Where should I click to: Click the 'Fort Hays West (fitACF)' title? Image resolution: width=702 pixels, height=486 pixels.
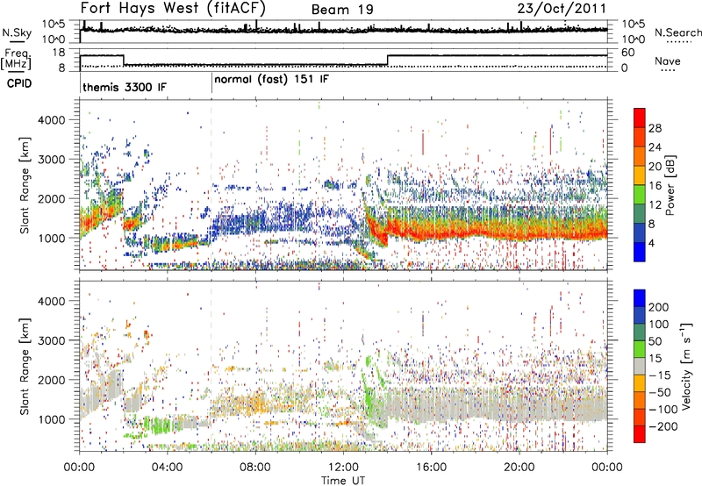click(172, 8)
